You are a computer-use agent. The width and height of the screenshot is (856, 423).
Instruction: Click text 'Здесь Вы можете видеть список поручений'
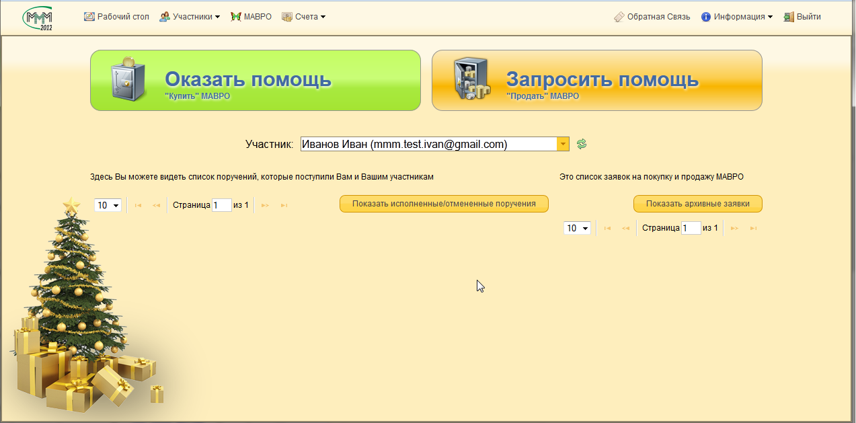(174, 177)
